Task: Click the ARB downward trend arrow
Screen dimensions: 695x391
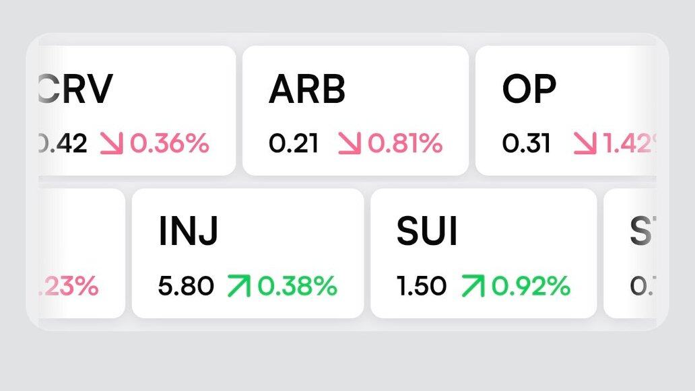Action: click(x=349, y=143)
